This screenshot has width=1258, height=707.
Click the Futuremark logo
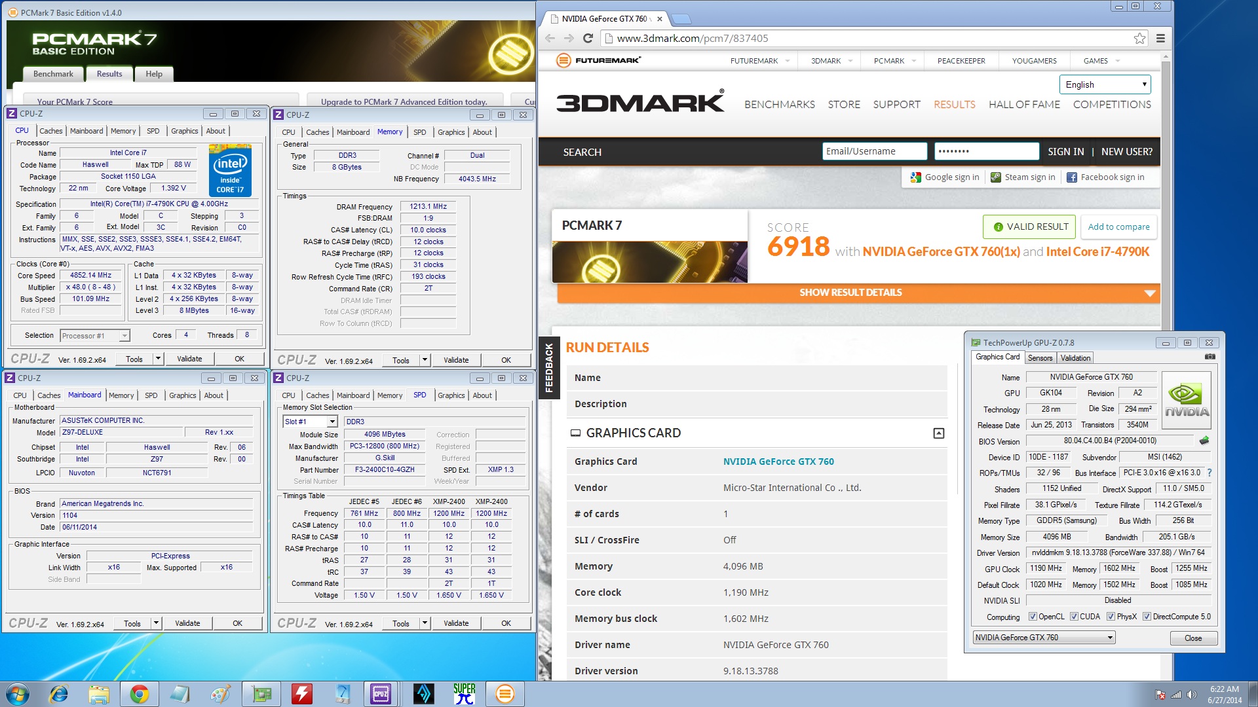coord(599,60)
